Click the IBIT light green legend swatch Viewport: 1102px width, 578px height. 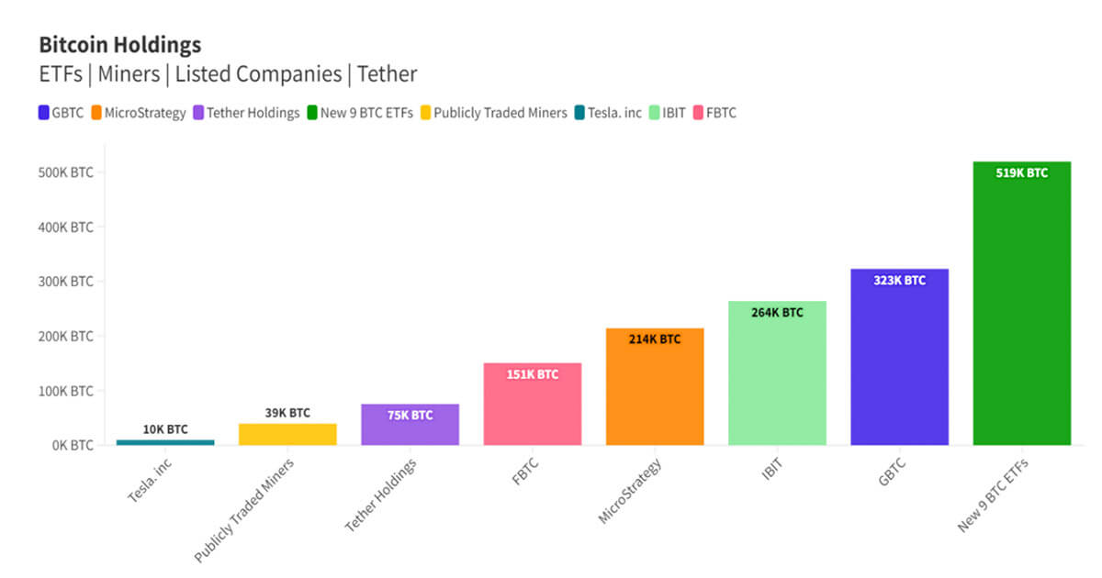(x=654, y=113)
